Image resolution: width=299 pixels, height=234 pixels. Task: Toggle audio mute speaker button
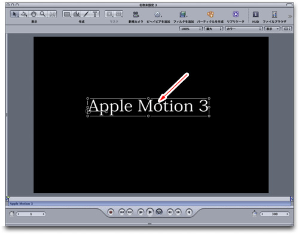tap(189, 212)
